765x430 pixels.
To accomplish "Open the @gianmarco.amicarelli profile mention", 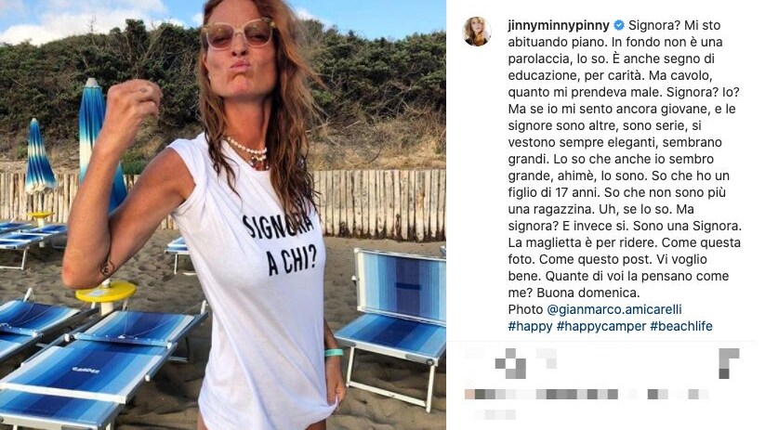I will [614, 309].
